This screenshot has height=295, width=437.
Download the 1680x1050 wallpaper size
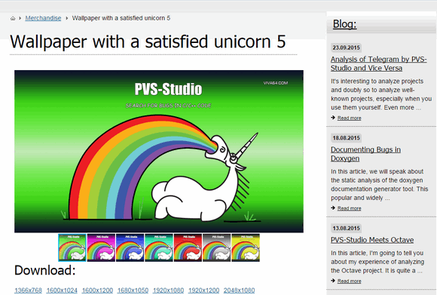[x=133, y=290]
